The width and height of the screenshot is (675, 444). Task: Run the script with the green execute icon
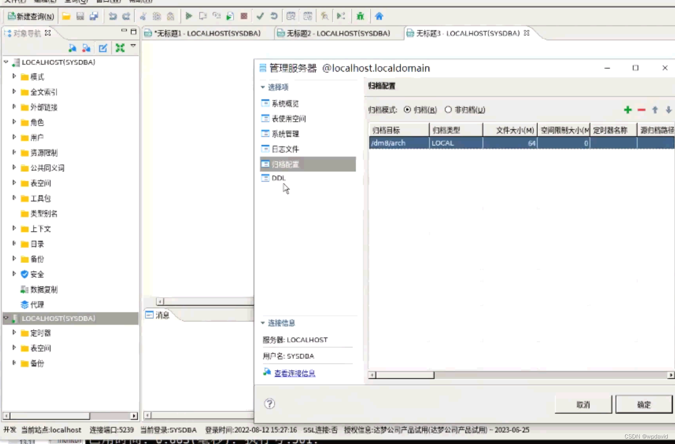[x=188, y=16]
